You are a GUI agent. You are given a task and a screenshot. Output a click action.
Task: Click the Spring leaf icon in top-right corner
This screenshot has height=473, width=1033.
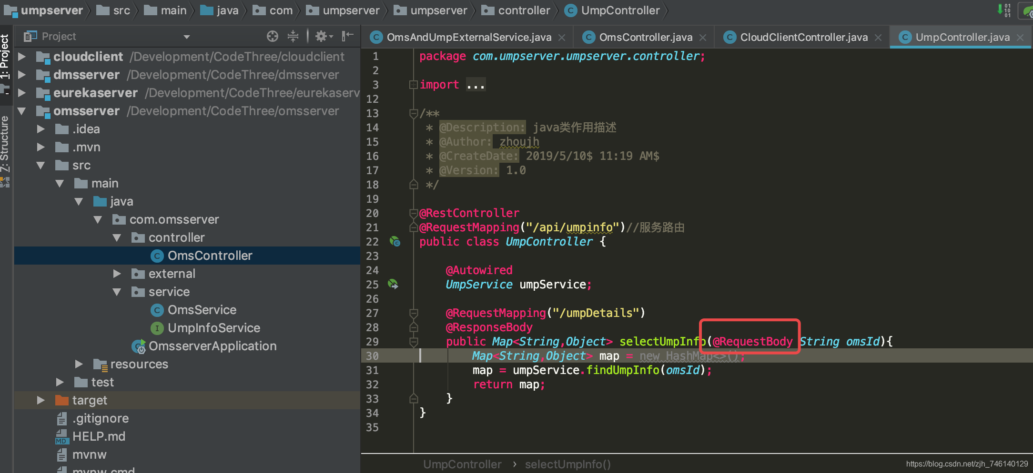click(1027, 10)
